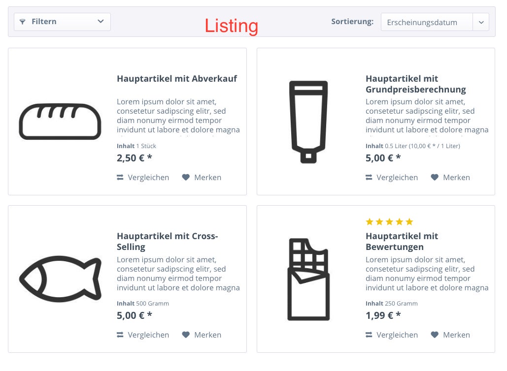Click the chocolate bar product image
This screenshot has width=507, height=371.
pos(308,279)
